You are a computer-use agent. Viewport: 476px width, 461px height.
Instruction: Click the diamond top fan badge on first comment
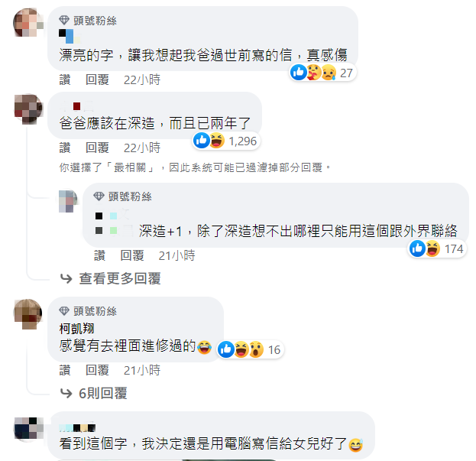(x=64, y=21)
